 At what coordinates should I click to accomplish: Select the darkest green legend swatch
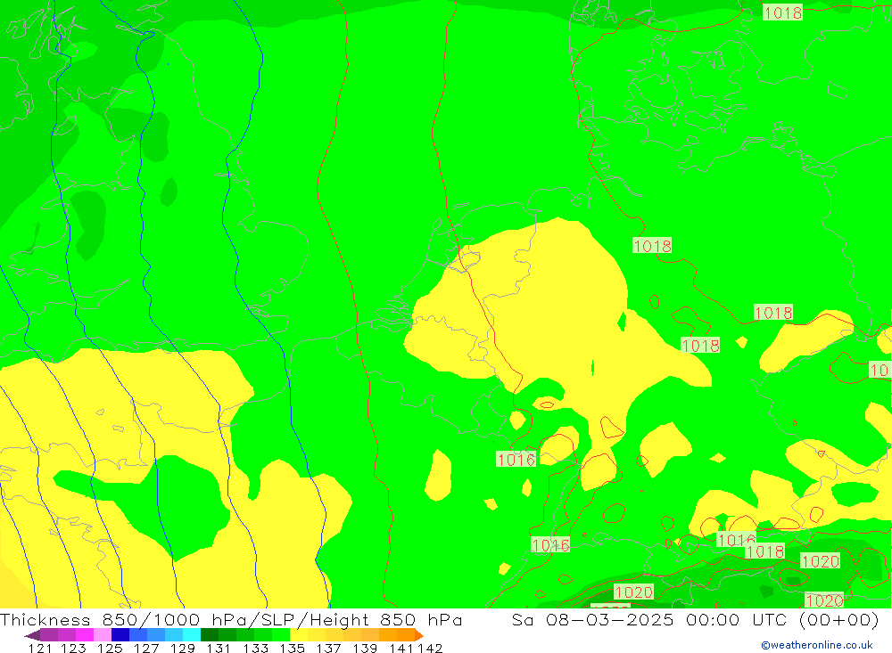[210, 635]
